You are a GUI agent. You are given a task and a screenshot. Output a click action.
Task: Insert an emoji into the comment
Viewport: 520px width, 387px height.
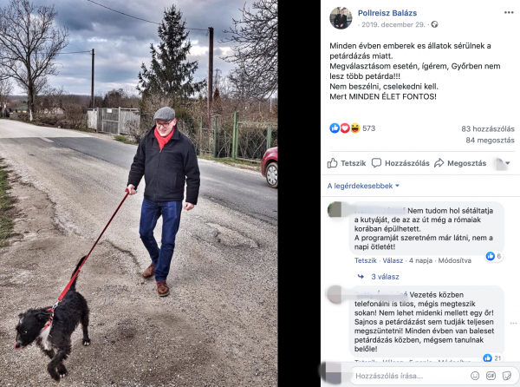click(x=475, y=376)
